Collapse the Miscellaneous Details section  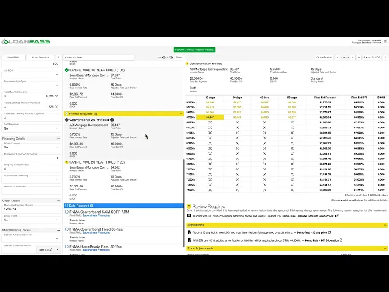pyautogui.click(x=58, y=230)
